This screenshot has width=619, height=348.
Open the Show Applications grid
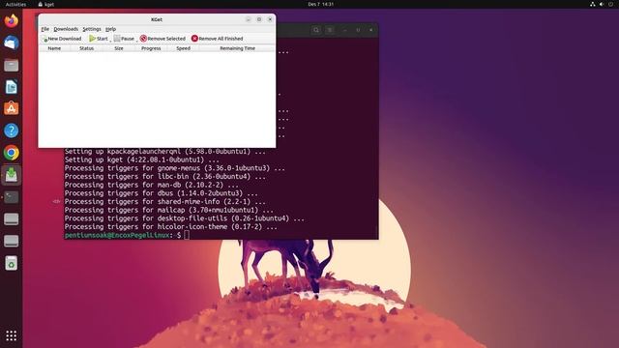pyautogui.click(x=11, y=335)
